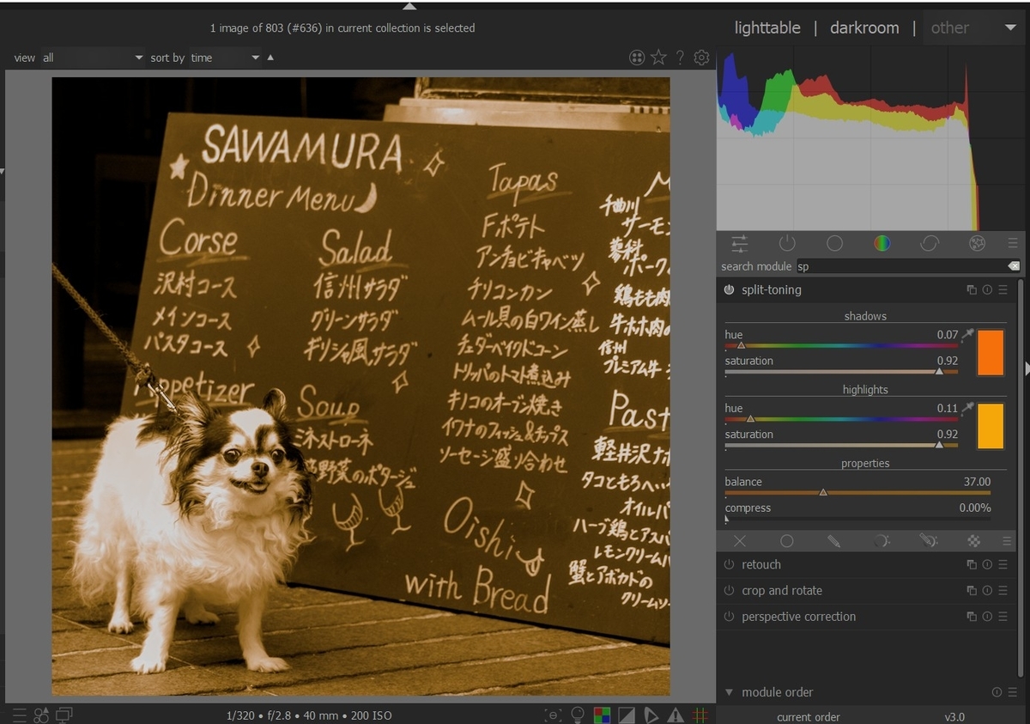Toggle focus peaking mode
The width and height of the screenshot is (1030, 724).
click(x=554, y=715)
